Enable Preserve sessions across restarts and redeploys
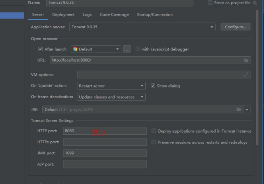 click(154, 142)
